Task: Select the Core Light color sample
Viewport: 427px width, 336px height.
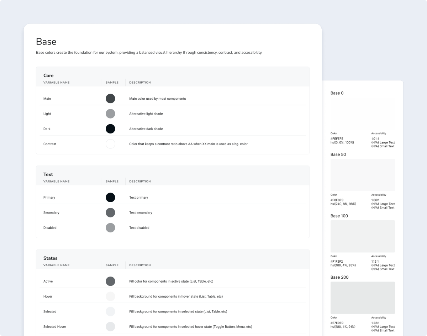Action: [x=110, y=114]
